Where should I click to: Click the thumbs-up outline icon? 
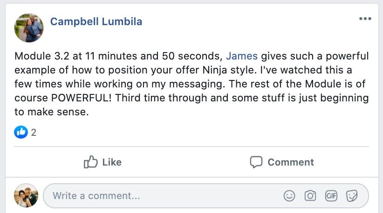pos(90,162)
